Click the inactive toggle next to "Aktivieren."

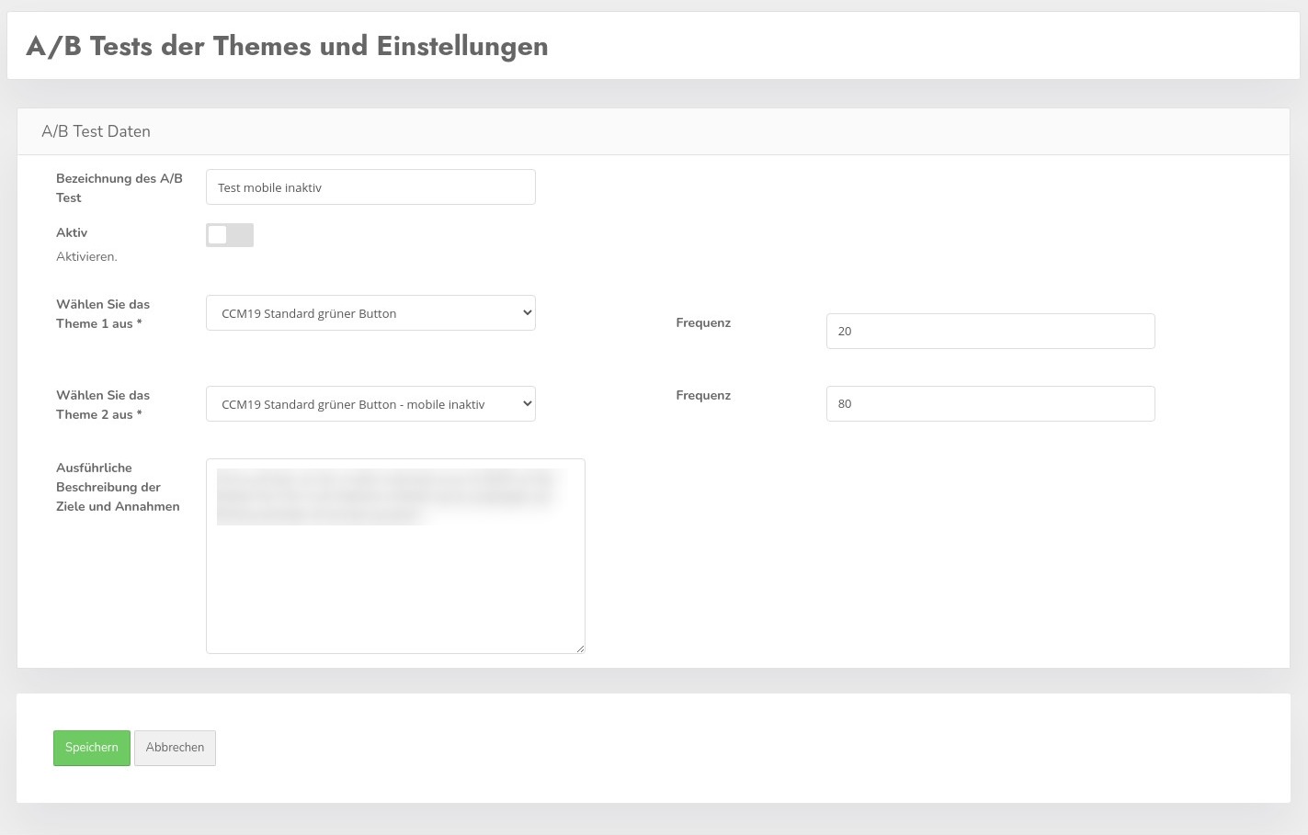point(229,235)
